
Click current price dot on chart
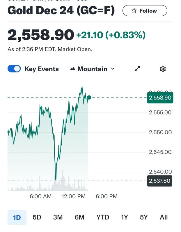tap(89, 98)
